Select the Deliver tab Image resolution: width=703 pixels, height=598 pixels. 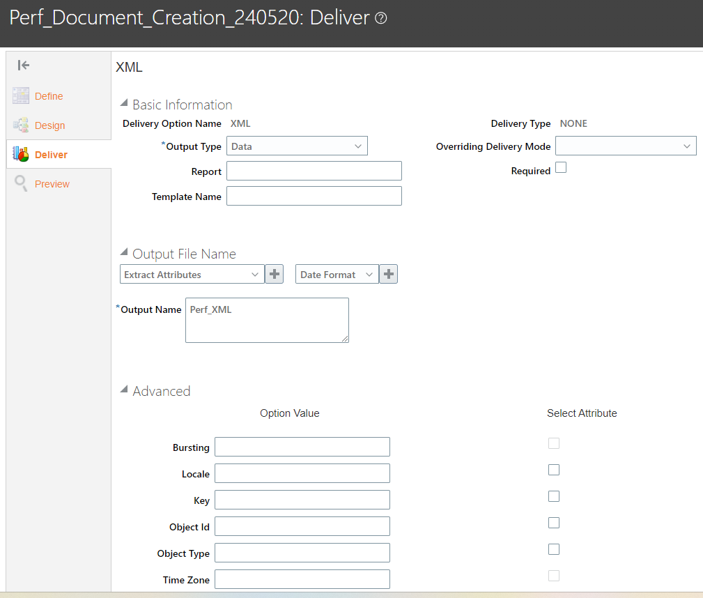coord(51,155)
